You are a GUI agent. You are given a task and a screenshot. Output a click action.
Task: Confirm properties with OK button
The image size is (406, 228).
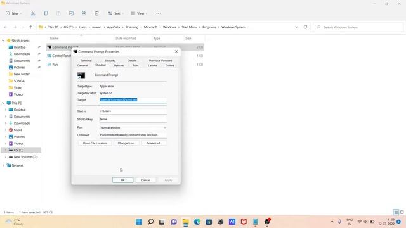coord(122,180)
